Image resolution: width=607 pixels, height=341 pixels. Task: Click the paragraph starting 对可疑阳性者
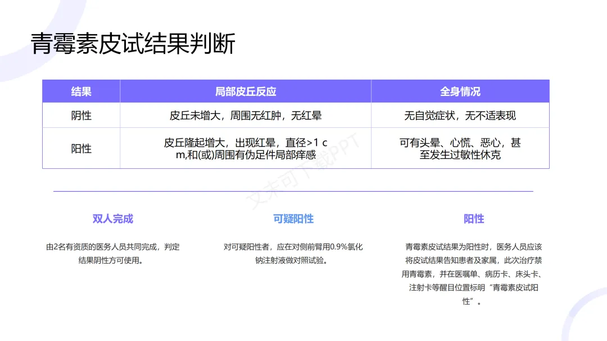293,254
